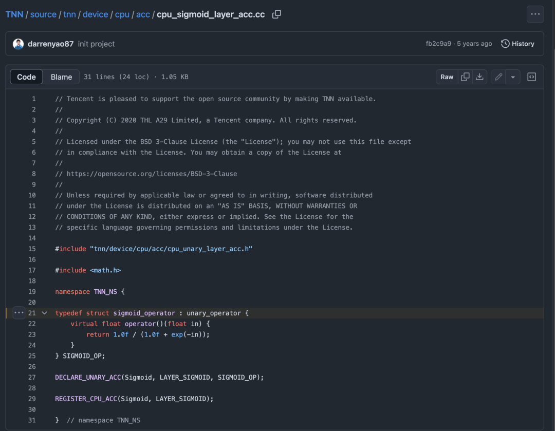Open darrenyao87's avatar image
Image resolution: width=555 pixels, height=431 pixels.
pos(18,44)
